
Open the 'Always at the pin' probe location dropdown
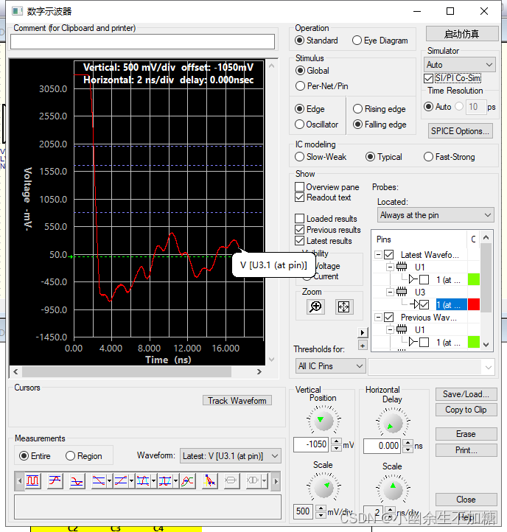(x=436, y=215)
